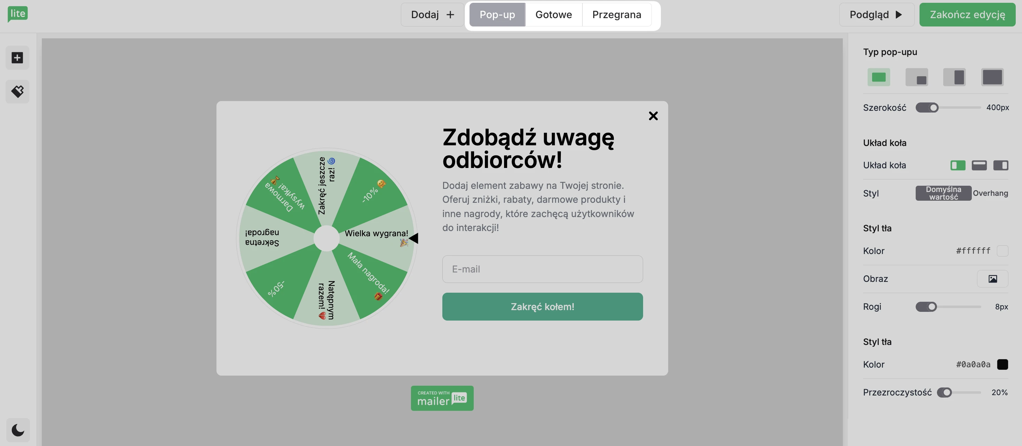Toggle dark mode moon icon
1022x446 pixels.
point(18,430)
